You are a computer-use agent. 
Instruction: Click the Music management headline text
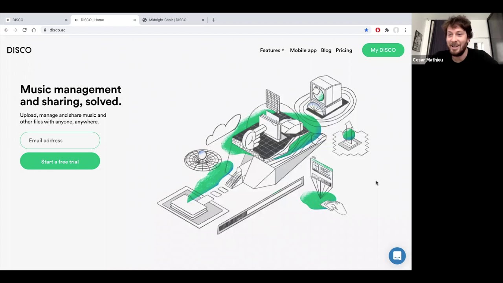tap(71, 96)
